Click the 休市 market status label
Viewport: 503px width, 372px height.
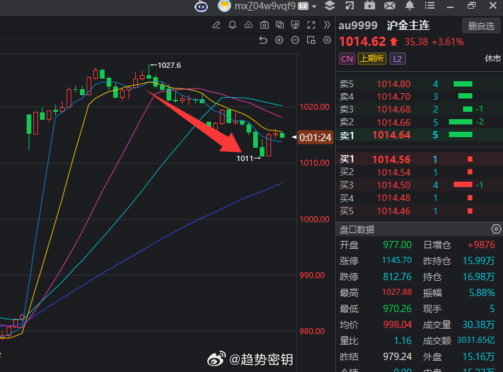tap(493, 59)
